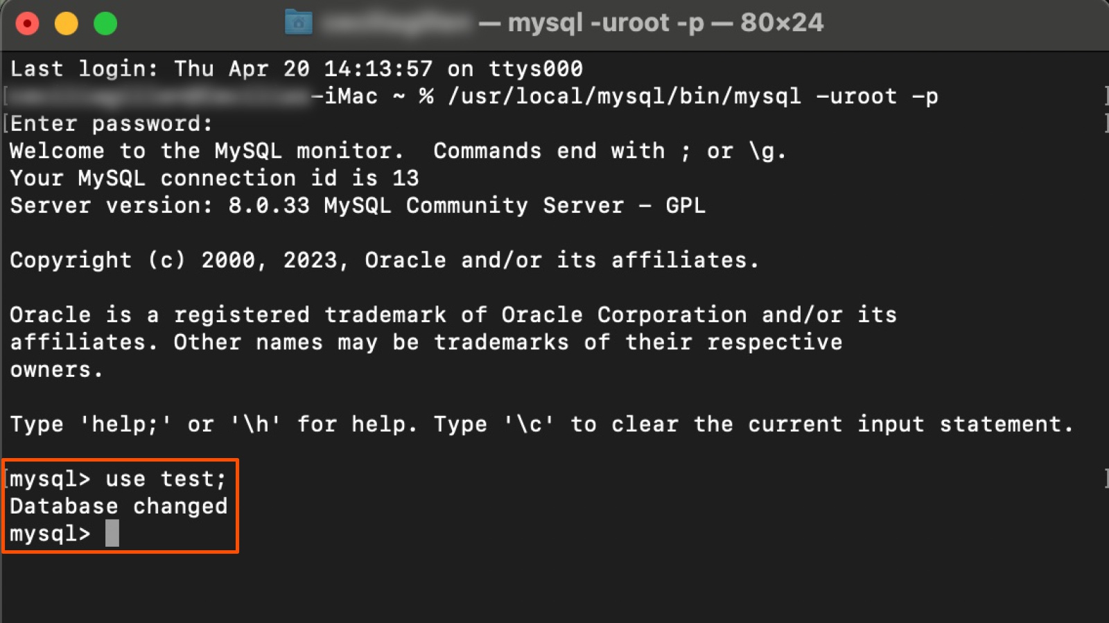Close the Terminal window with red button
Viewport: 1109px width, 623px height.
(27, 24)
